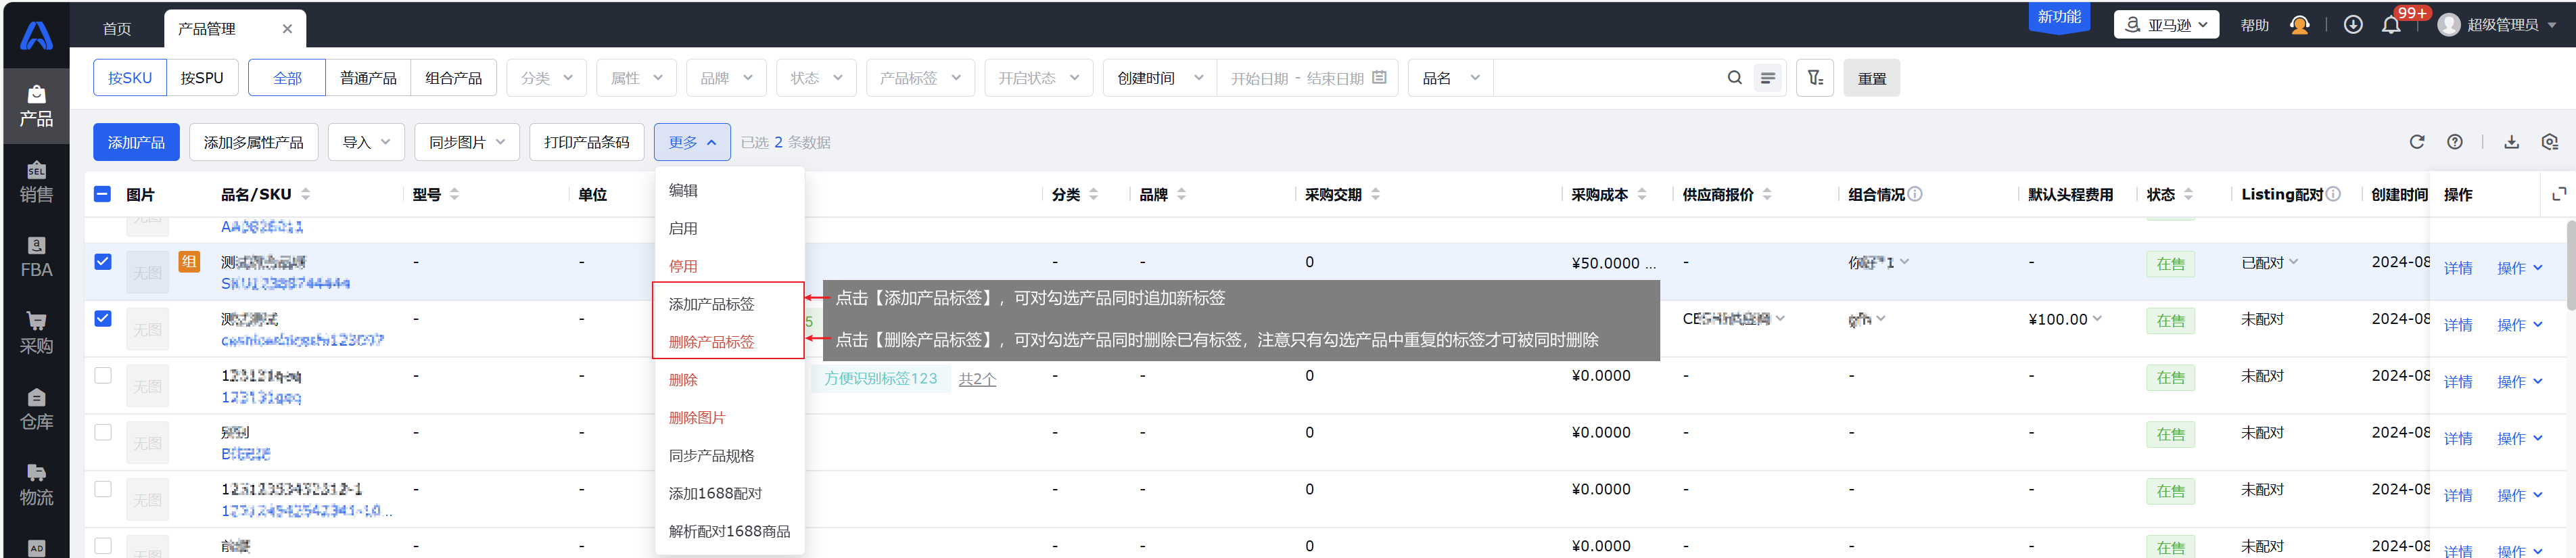
Task: Click the 打印产品条码 button
Action: [587, 142]
